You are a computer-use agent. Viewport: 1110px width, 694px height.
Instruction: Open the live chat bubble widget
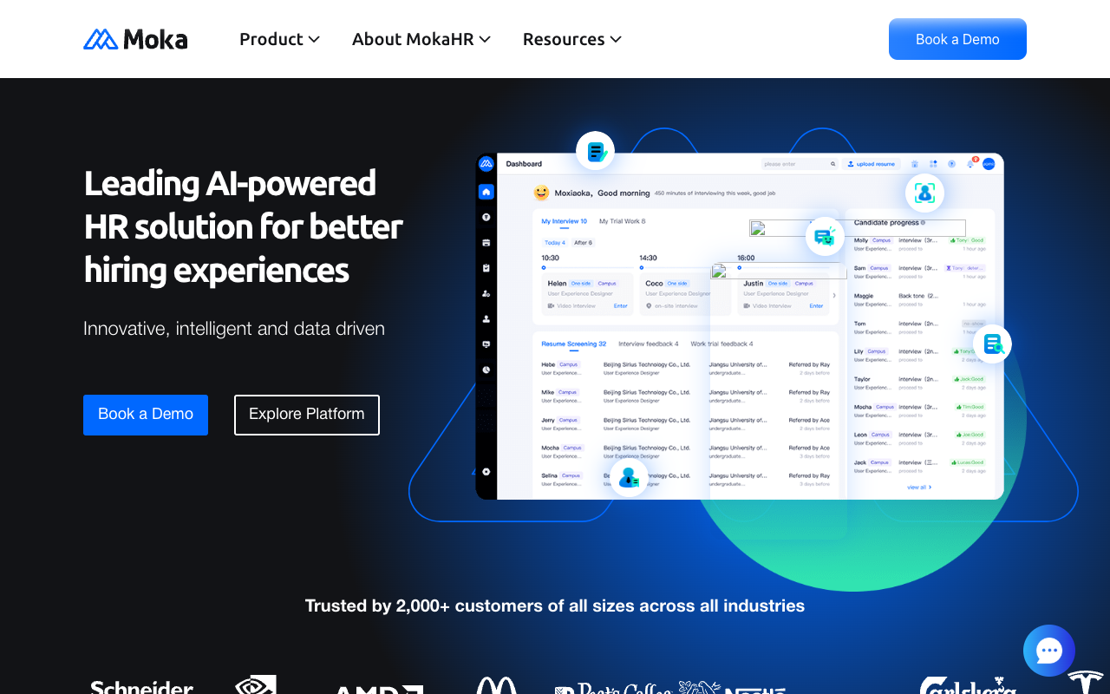tap(1048, 651)
